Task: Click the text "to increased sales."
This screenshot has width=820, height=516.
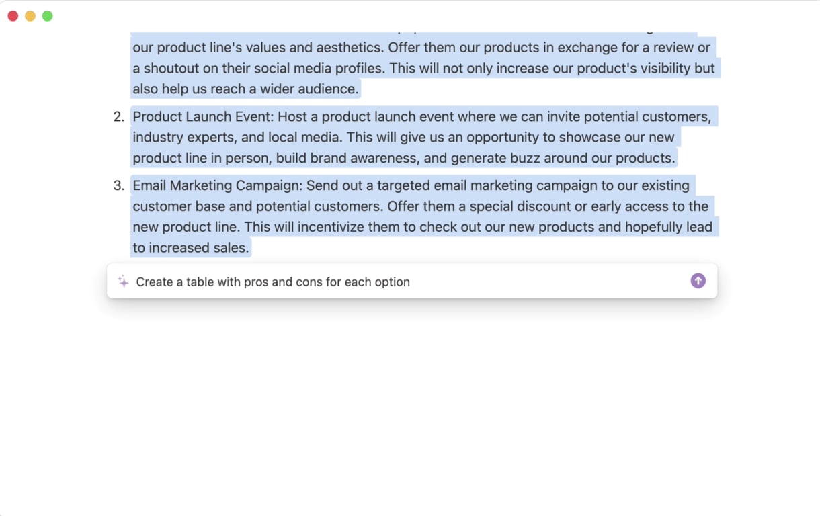Action: [x=190, y=248]
